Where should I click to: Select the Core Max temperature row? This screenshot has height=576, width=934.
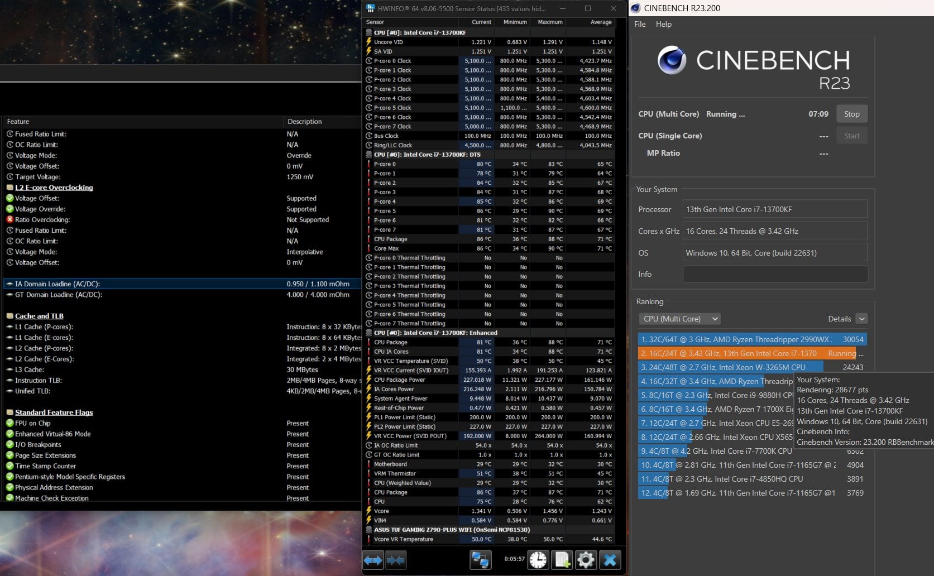[489, 248]
